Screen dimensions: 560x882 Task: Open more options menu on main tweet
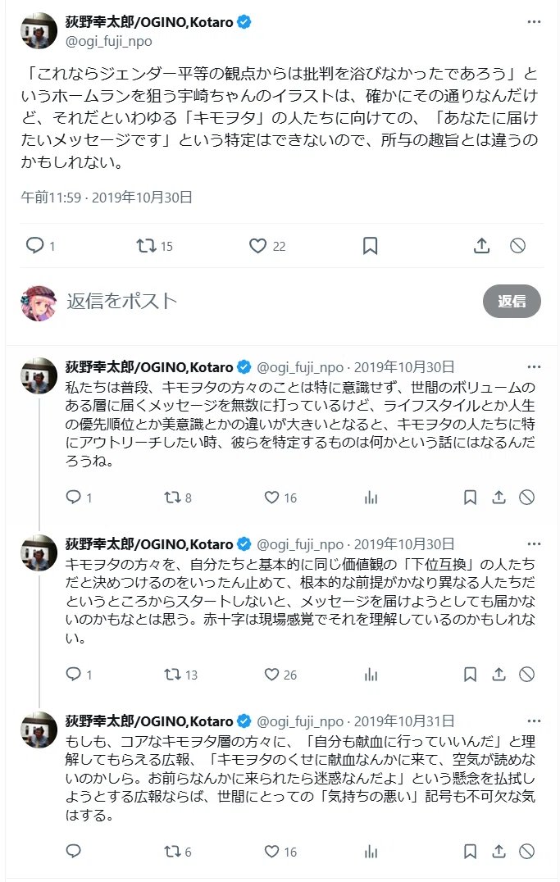point(534,22)
